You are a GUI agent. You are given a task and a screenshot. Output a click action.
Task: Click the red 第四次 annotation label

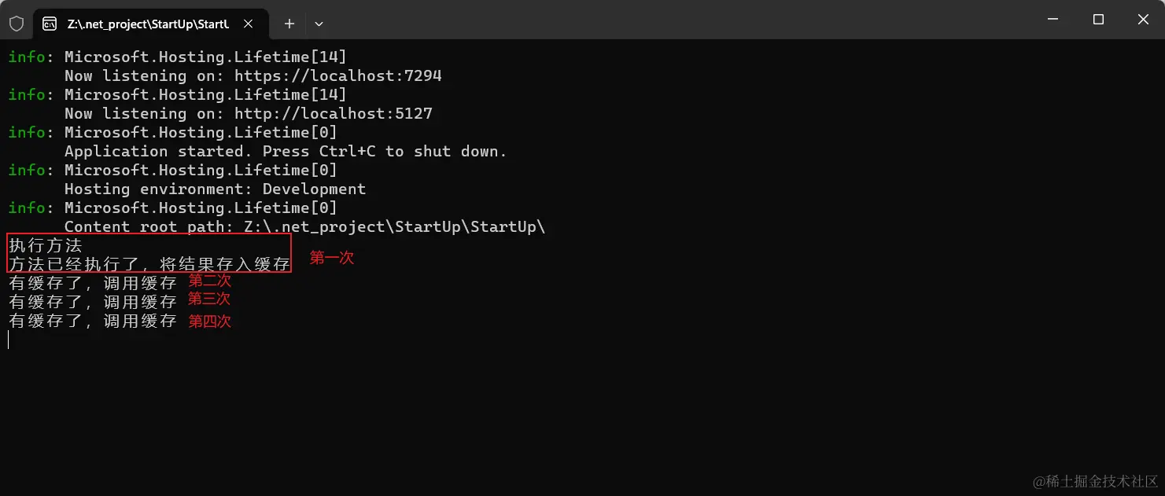click(x=210, y=321)
